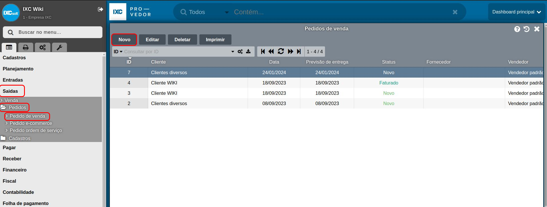Refresh the sales orders grid
The height and width of the screenshot is (207, 547).
coord(281,52)
